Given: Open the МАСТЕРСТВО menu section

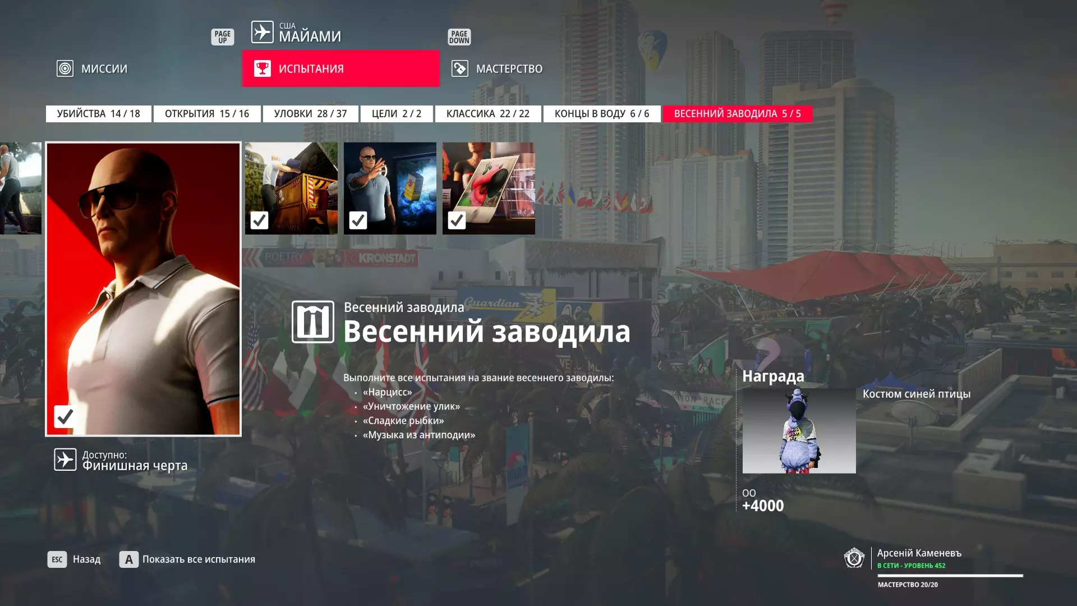Looking at the screenshot, I should click(x=509, y=68).
